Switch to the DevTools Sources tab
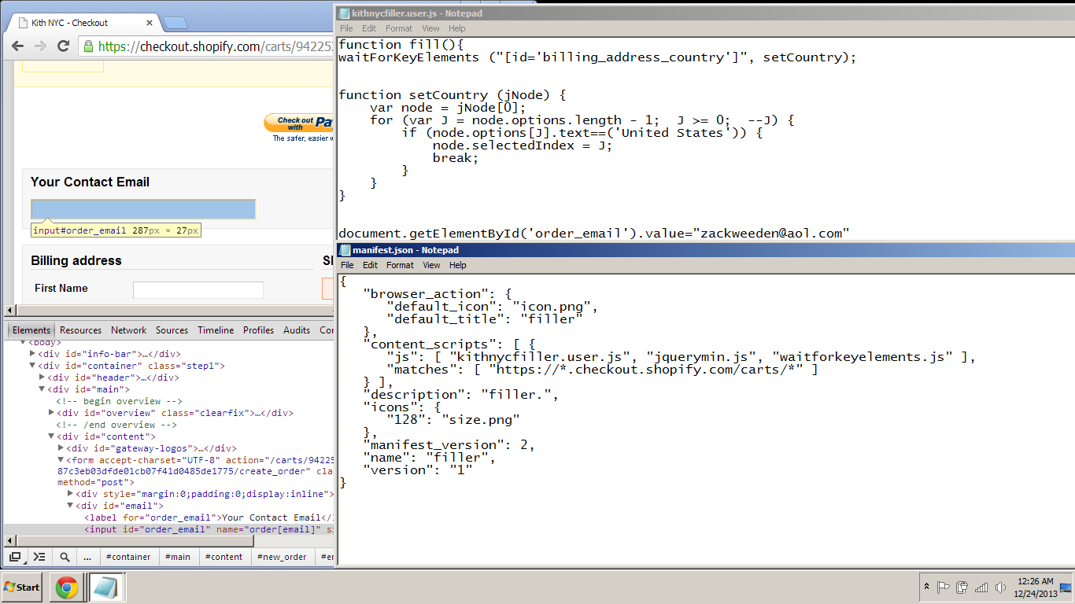This screenshot has width=1075, height=604. coord(172,330)
